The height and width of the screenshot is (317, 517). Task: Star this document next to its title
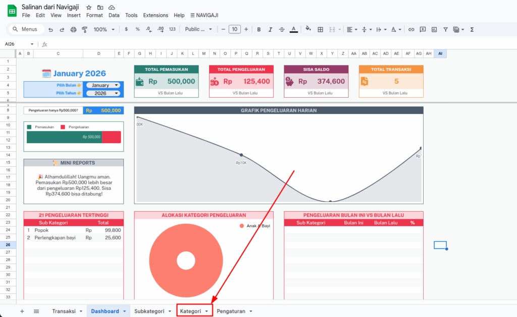(x=89, y=8)
